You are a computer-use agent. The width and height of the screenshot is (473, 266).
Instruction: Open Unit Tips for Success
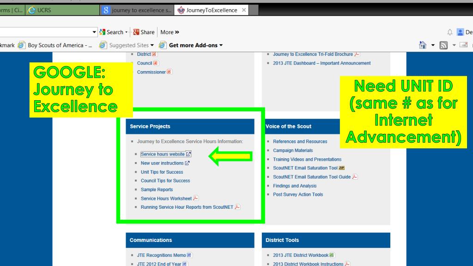pos(162,172)
